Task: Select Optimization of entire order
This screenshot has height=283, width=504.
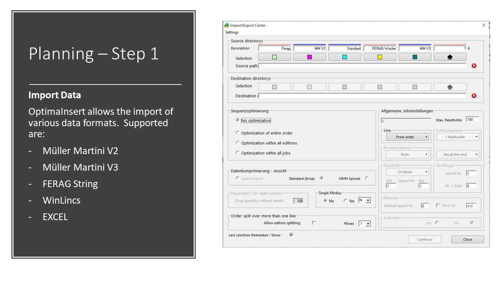Action: click(237, 133)
